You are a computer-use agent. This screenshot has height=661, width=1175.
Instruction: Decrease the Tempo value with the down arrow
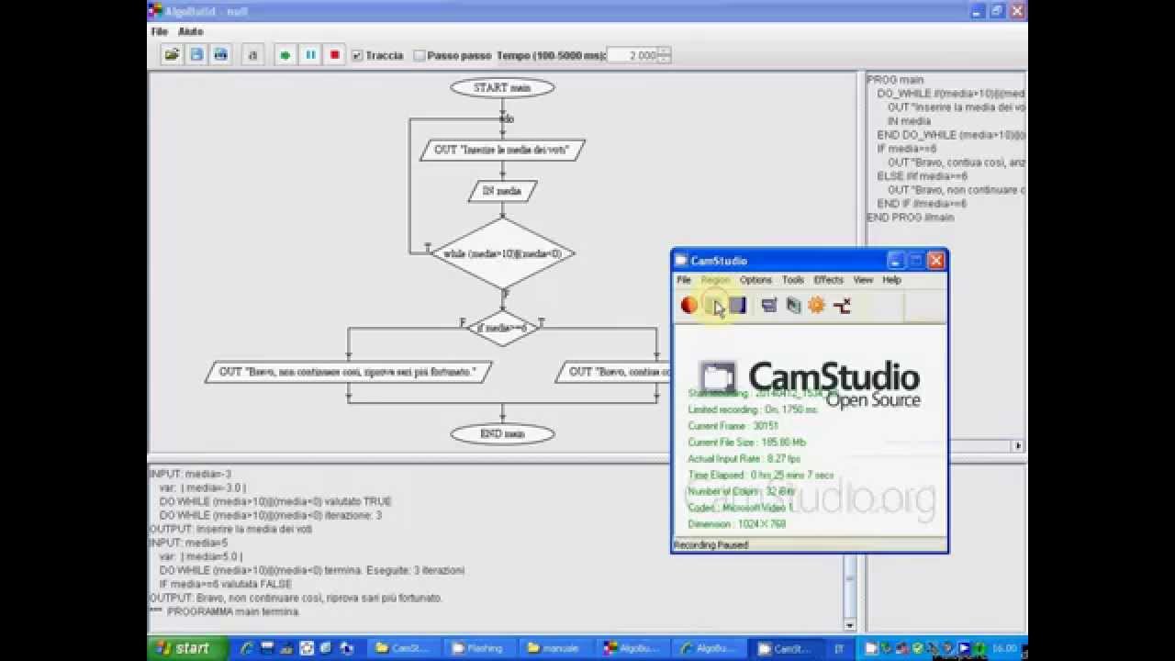click(x=665, y=60)
